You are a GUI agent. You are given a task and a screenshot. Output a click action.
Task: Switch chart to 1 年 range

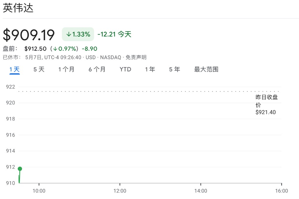tap(150, 69)
